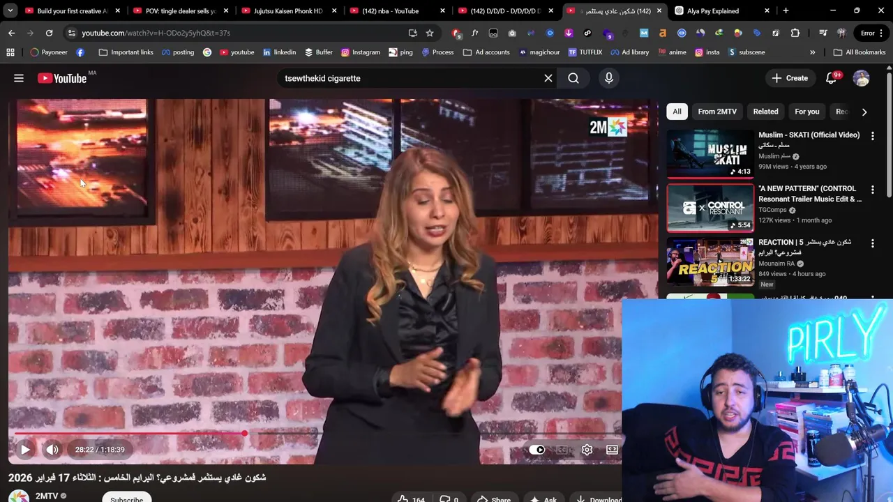Open the Chrome extensions puzzle icon
893x502 pixels.
[795, 33]
